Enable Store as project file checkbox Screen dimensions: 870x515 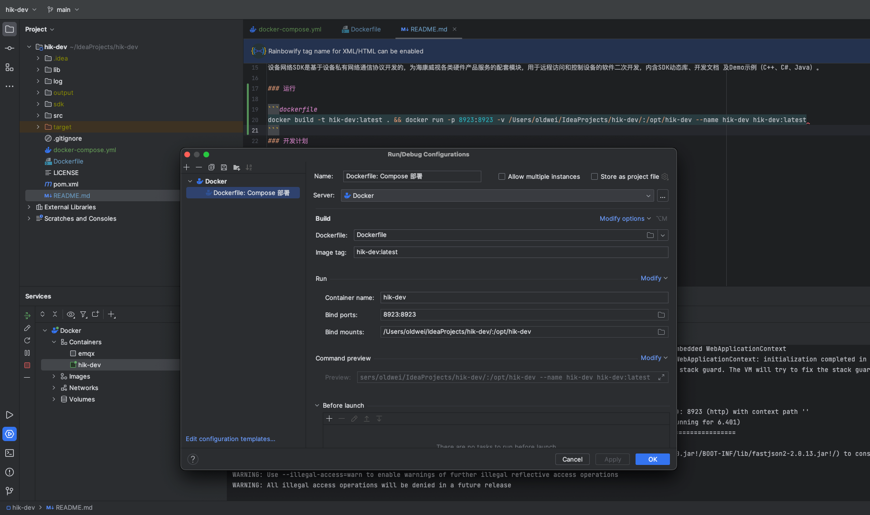click(x=594, y=176)
